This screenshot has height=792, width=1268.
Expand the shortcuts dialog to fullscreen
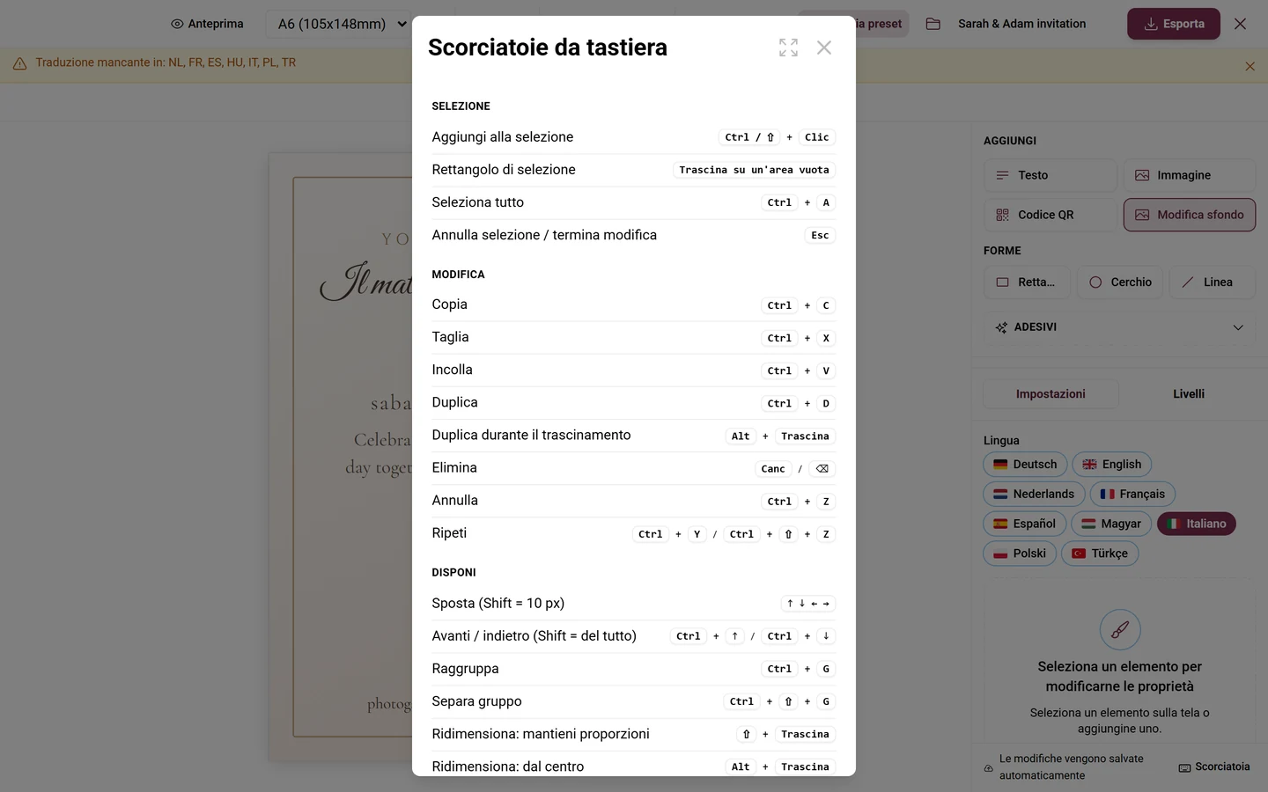pyautogui.click(x=788, y=48)
